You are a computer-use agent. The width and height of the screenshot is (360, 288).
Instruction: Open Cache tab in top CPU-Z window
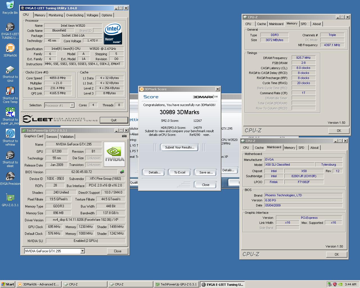click(x=261, y=24)
